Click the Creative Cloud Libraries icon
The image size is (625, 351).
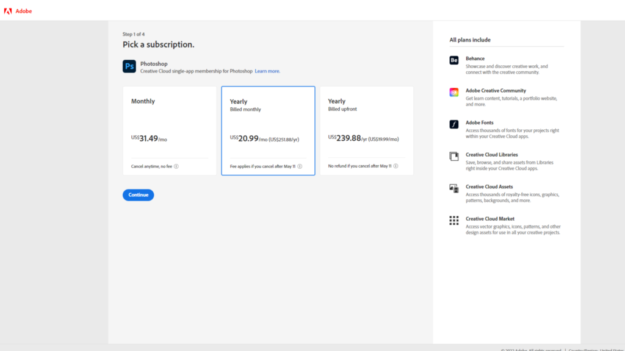pos(454,157)
